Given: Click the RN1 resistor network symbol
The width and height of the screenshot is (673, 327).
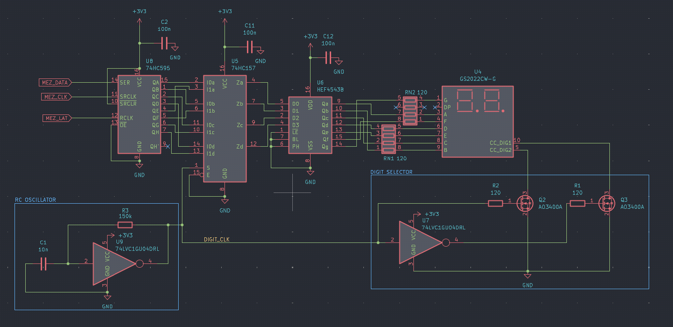Looking at the screenshot, I should [x=389, y=139].
